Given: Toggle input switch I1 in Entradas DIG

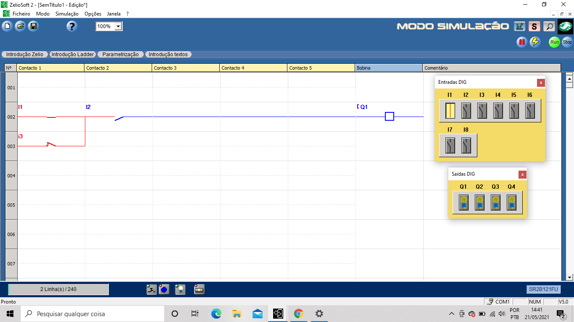Looking at the screenshot, I should tap(450, 111).
